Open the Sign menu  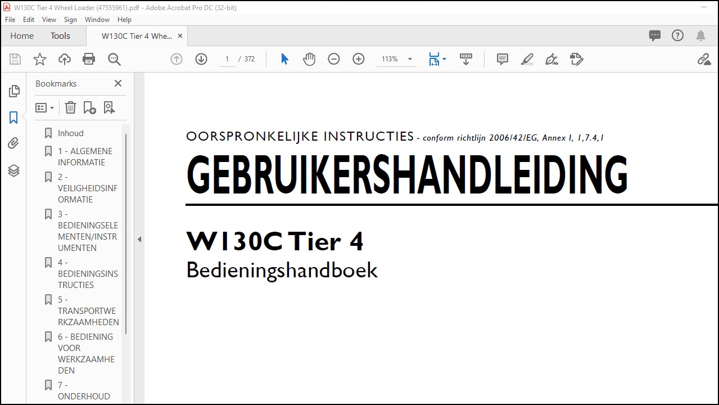(x=70, y=19)
